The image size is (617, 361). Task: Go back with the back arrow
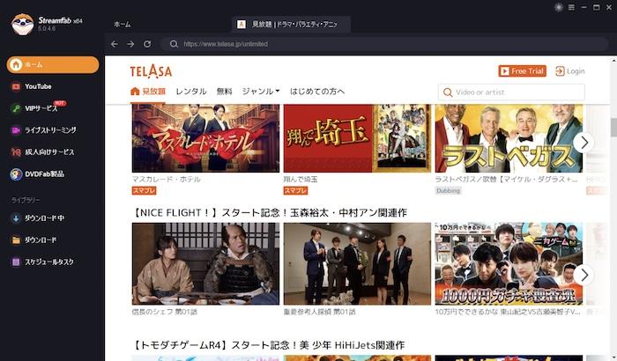click(115, 44)
